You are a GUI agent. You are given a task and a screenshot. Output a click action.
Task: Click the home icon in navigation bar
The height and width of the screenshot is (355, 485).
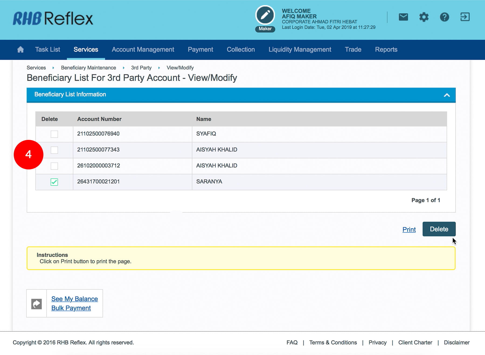20,49
